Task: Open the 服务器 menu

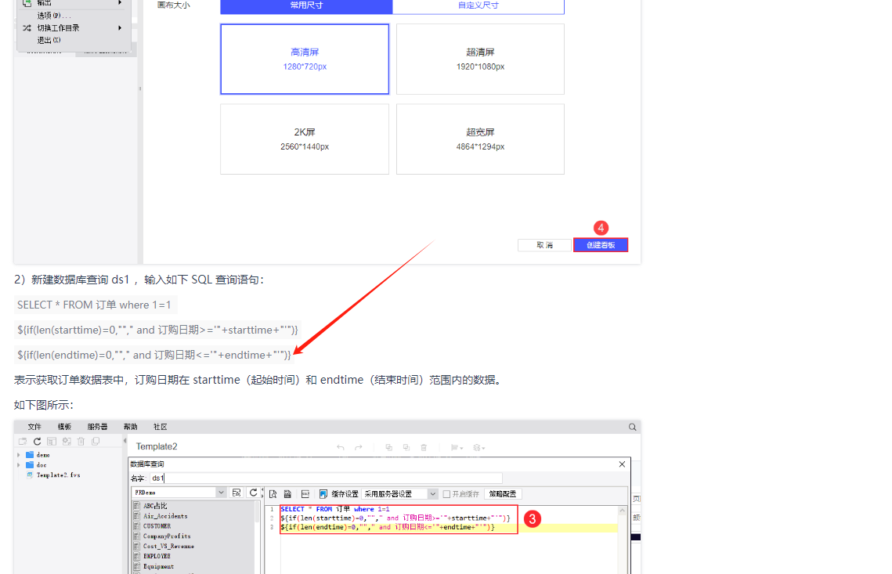Action: pos(97,428)
